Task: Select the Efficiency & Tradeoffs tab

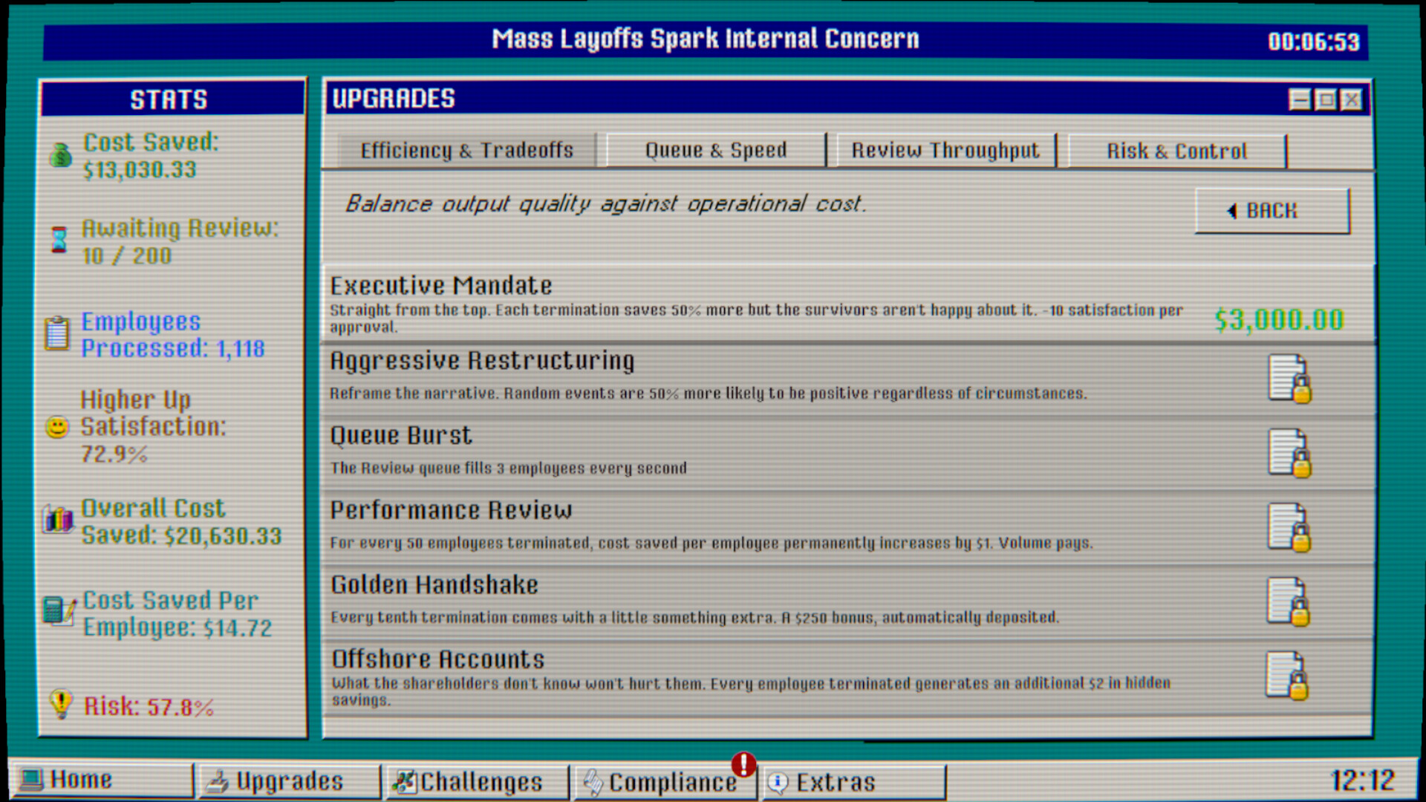Action: tap(466, 151)
